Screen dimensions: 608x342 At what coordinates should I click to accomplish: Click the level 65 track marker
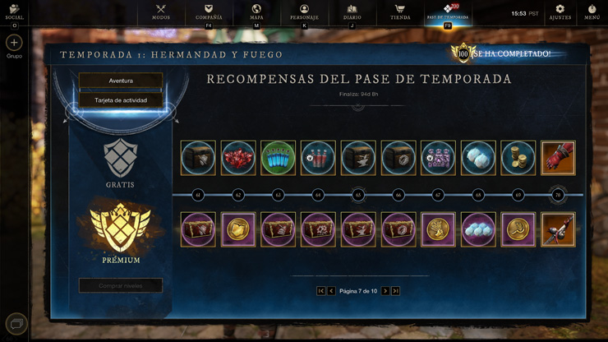(358, 195)
